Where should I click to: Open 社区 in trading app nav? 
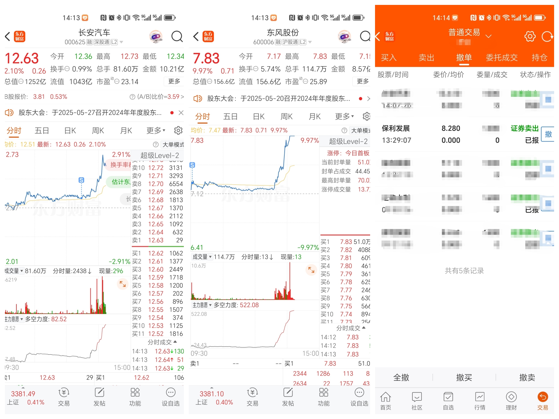417,401
